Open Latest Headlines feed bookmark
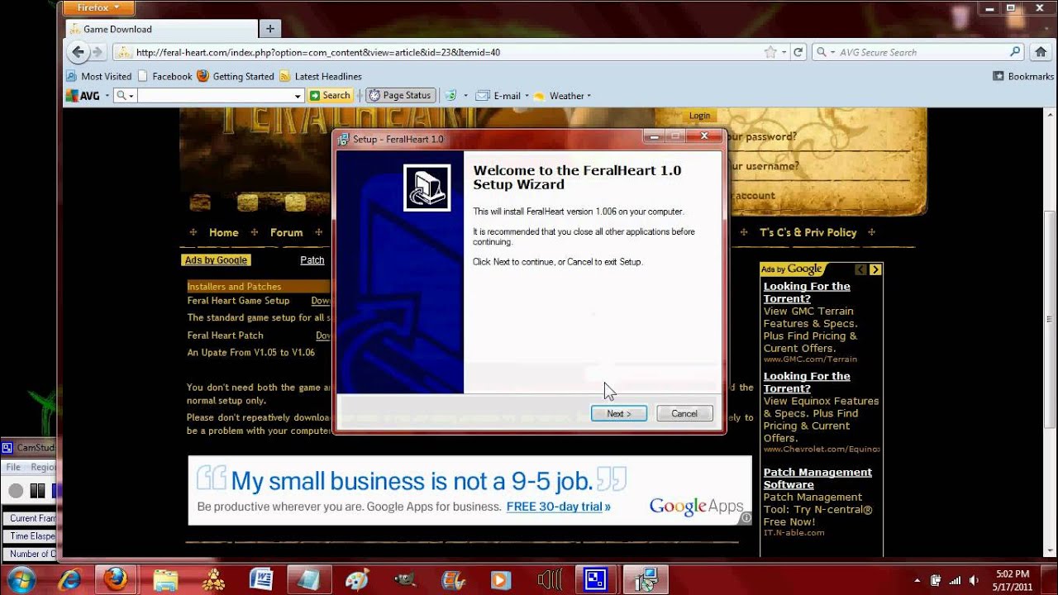Viewport: 1058px width, 595px height. point(321,76)
